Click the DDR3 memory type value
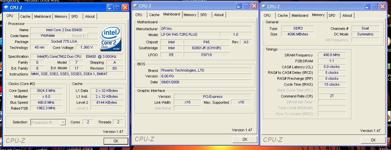The width and height of the screenshot is (391, 150). 298,28
